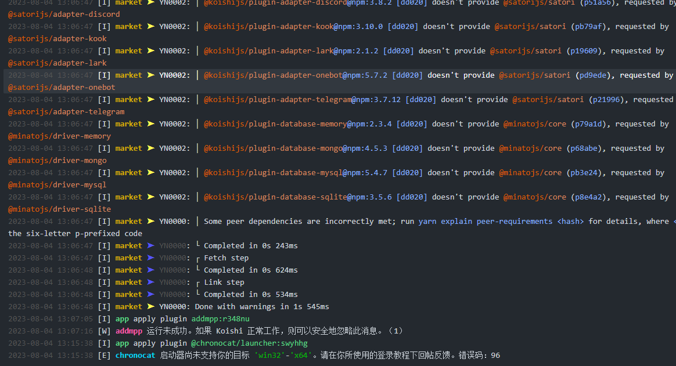Select the @koishijs/plugin-adapter-onebot package name
Screen dimensions: 676x366
(272, 75)
